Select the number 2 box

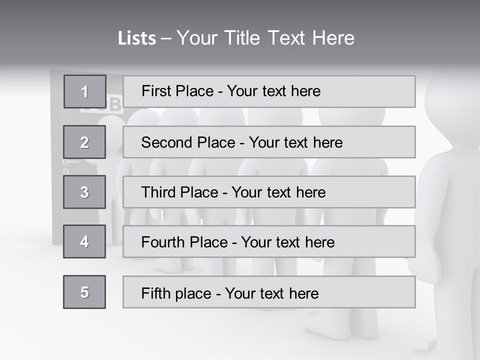[x=84, y=142]
